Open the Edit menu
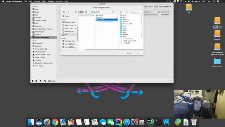Image resolution: width=225 pixels, height=127 pixels. coord(31,1)
